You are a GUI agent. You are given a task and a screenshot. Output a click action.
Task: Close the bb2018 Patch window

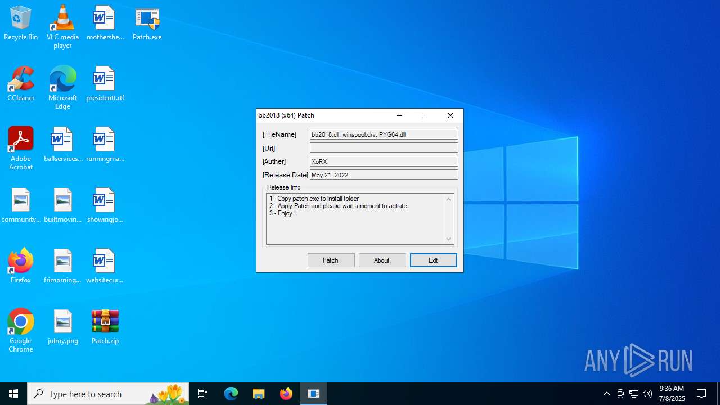[x=451, y=115]
